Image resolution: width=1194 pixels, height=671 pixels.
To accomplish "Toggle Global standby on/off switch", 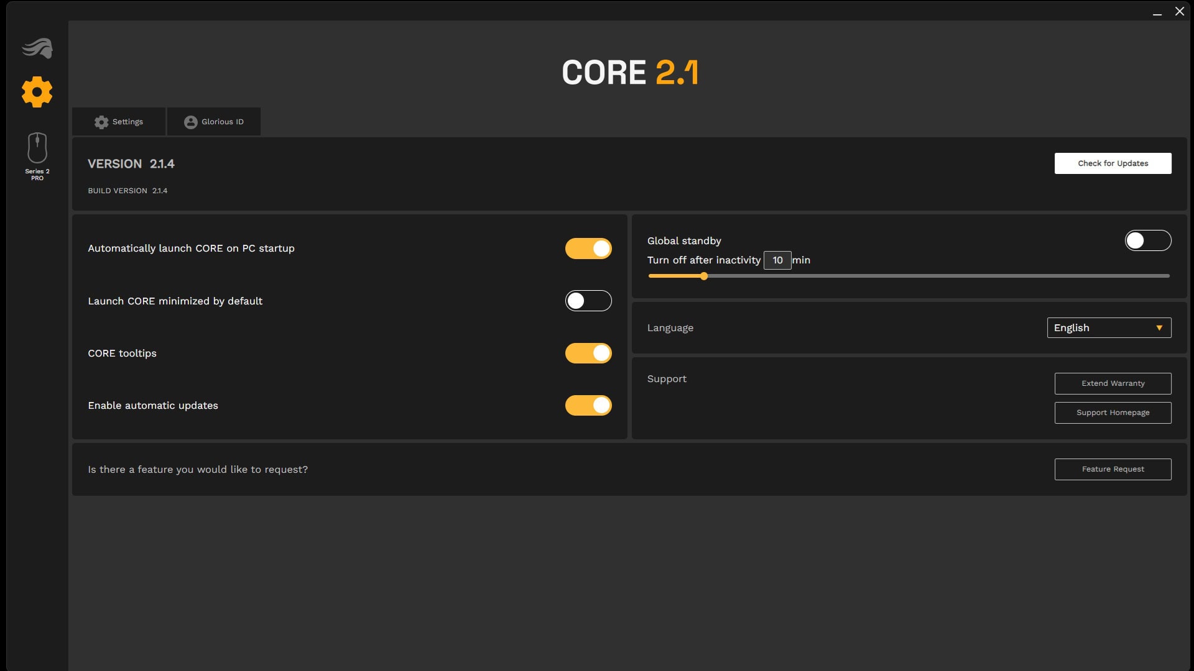I will 1147,240.
